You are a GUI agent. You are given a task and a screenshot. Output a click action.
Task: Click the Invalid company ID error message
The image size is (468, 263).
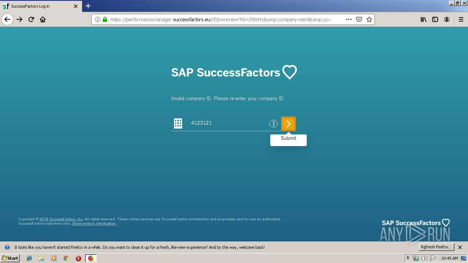point(228,99)
